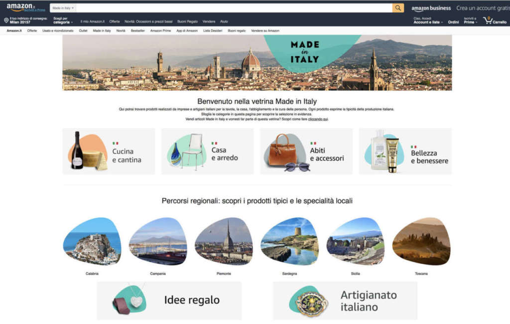Open the Usato e ricondizionato tab
The width and height of the screenshot is (510, 324).
click(58, 30)
